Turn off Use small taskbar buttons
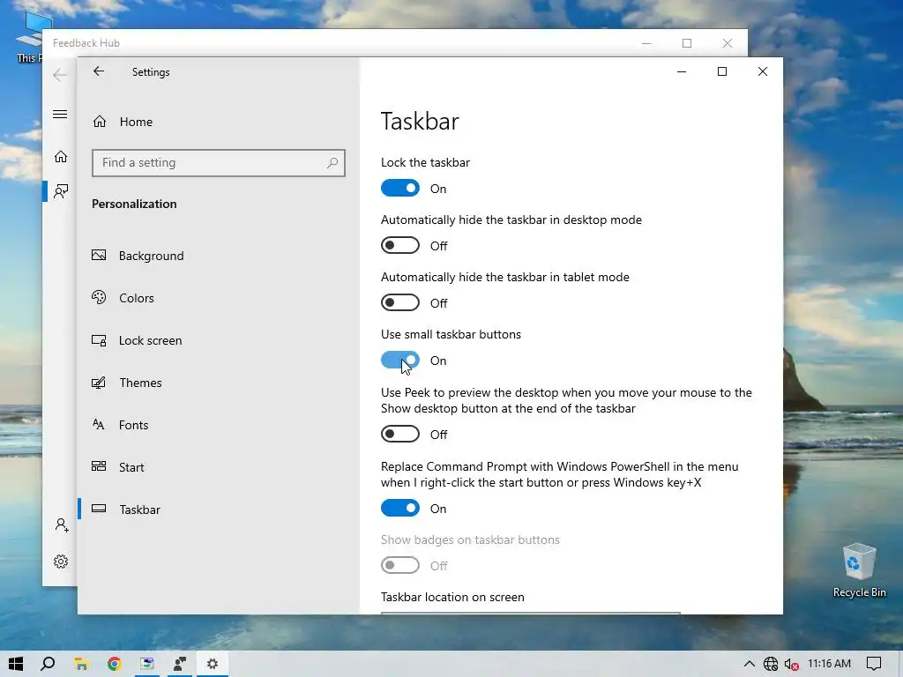This screenshot has width=903, height=677. (400, 361)
